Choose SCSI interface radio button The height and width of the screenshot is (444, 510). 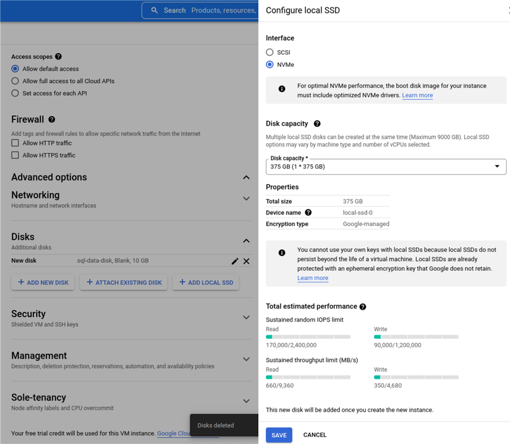(x=270, y=52)
